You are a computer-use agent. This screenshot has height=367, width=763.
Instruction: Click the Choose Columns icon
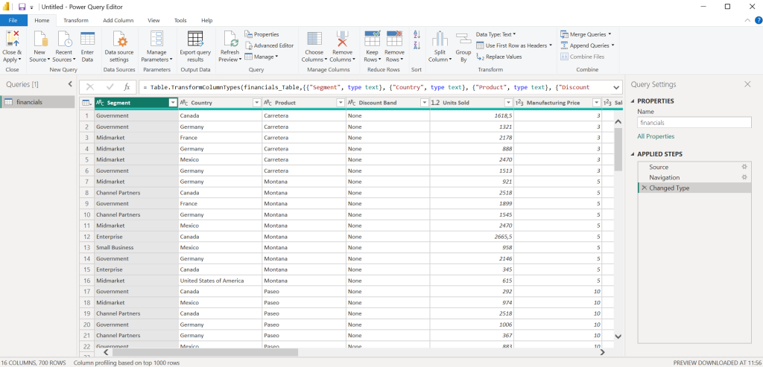314,39
